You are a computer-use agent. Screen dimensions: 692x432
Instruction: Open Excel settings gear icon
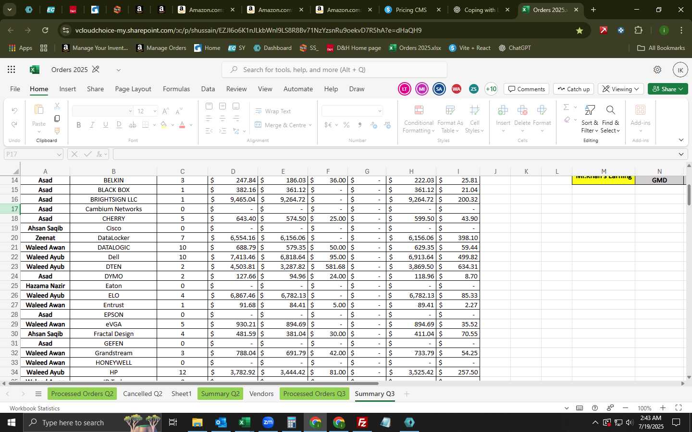(x=657, y=70)
